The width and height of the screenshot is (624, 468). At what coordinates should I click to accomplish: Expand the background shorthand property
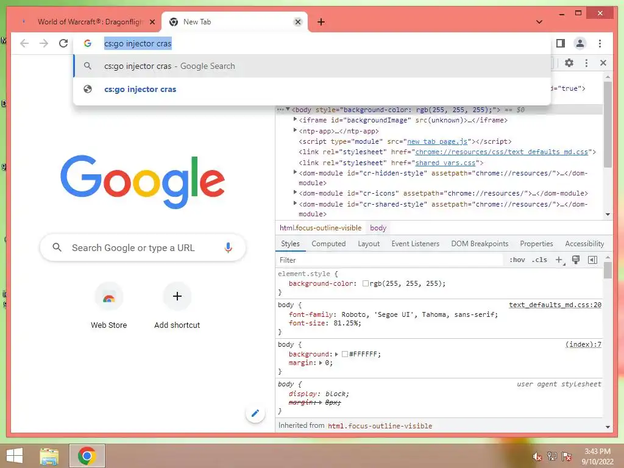coord(336,354)
